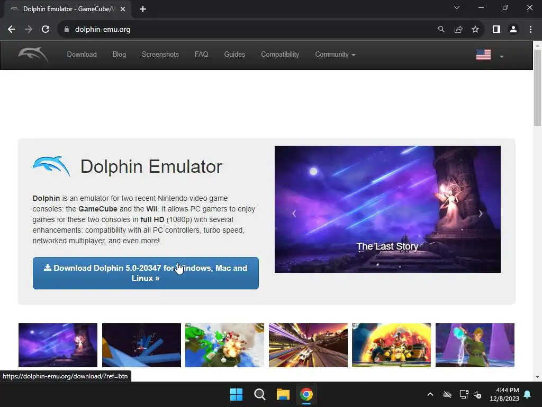Advance the carousel to the next slide
The height and width of the screenshot is (407, 542).
point(481,214)
